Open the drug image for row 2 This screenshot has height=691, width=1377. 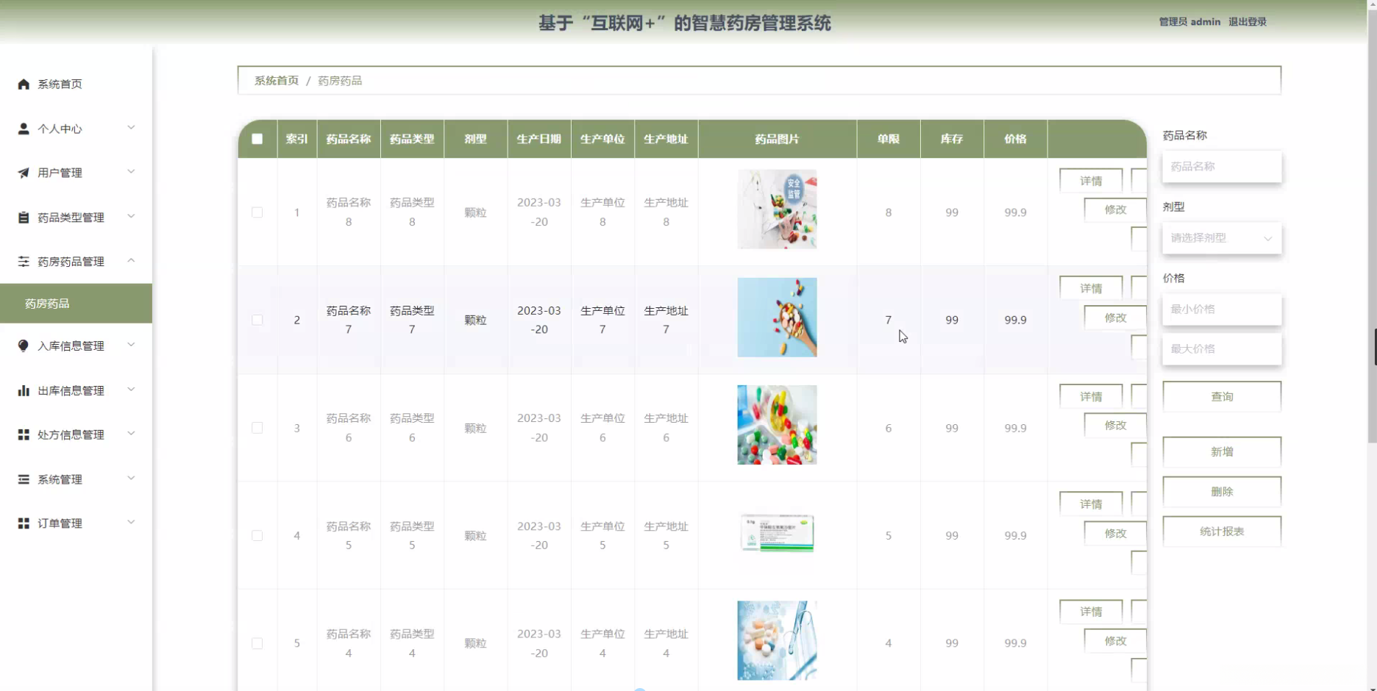click(x=777, y=318)
